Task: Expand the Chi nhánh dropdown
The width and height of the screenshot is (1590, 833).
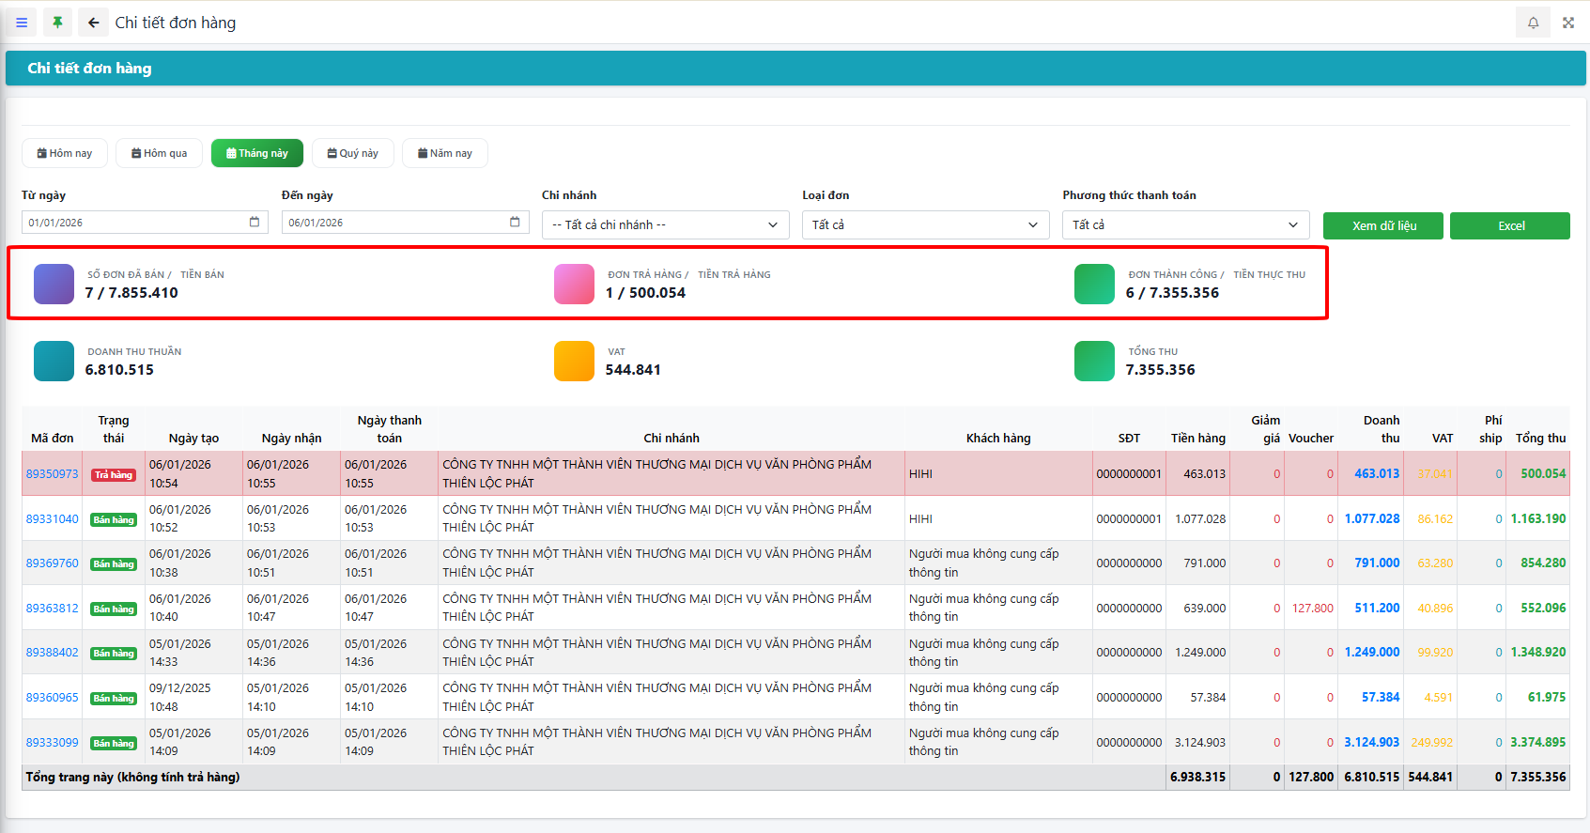Action: (665, 225)
